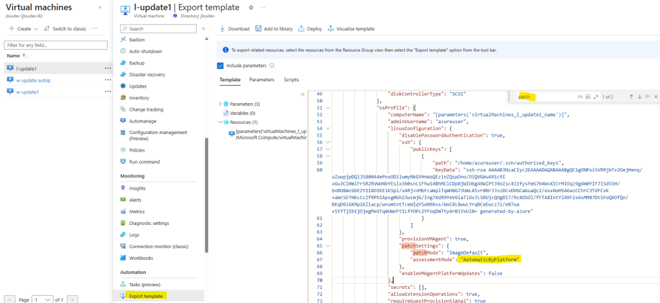Uncheck the Include parameters checkbox
This screenshot has width=660, height=303.
pos(220,66)
